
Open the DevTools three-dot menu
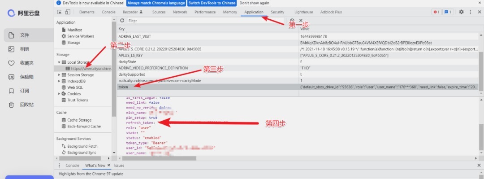pos(470,12)
